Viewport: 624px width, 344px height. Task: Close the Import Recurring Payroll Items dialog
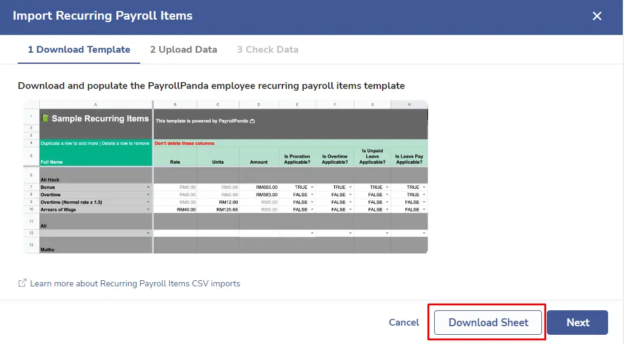pos(596,16)
